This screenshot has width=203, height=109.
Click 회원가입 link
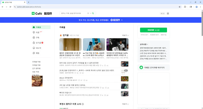pyautogui.click(x=163, y=35)
